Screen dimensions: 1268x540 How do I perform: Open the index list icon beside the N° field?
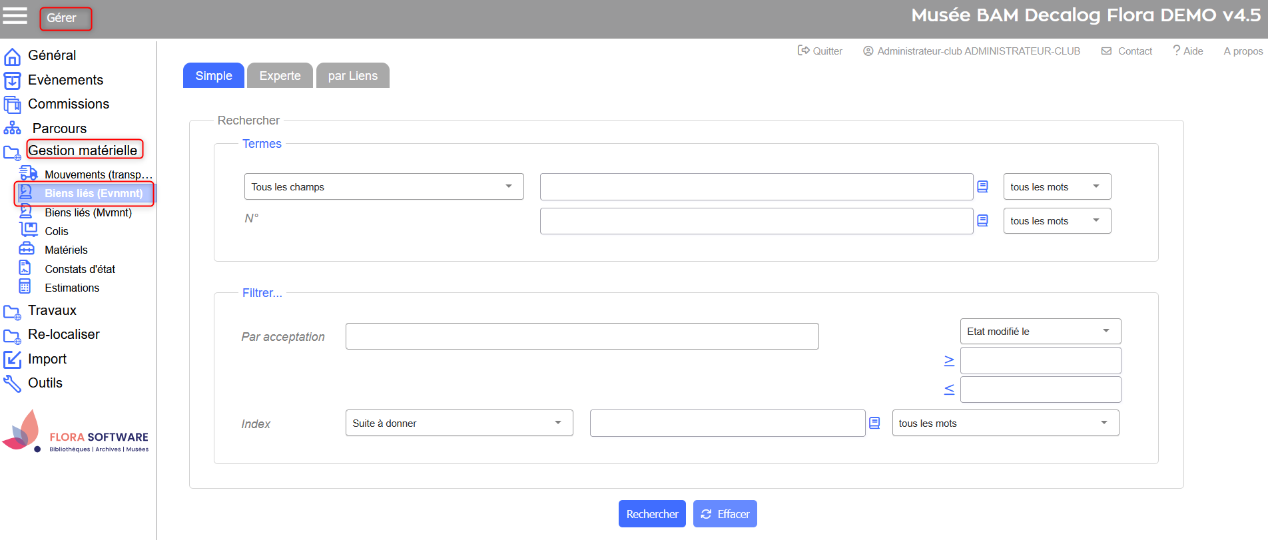(982, 221)
